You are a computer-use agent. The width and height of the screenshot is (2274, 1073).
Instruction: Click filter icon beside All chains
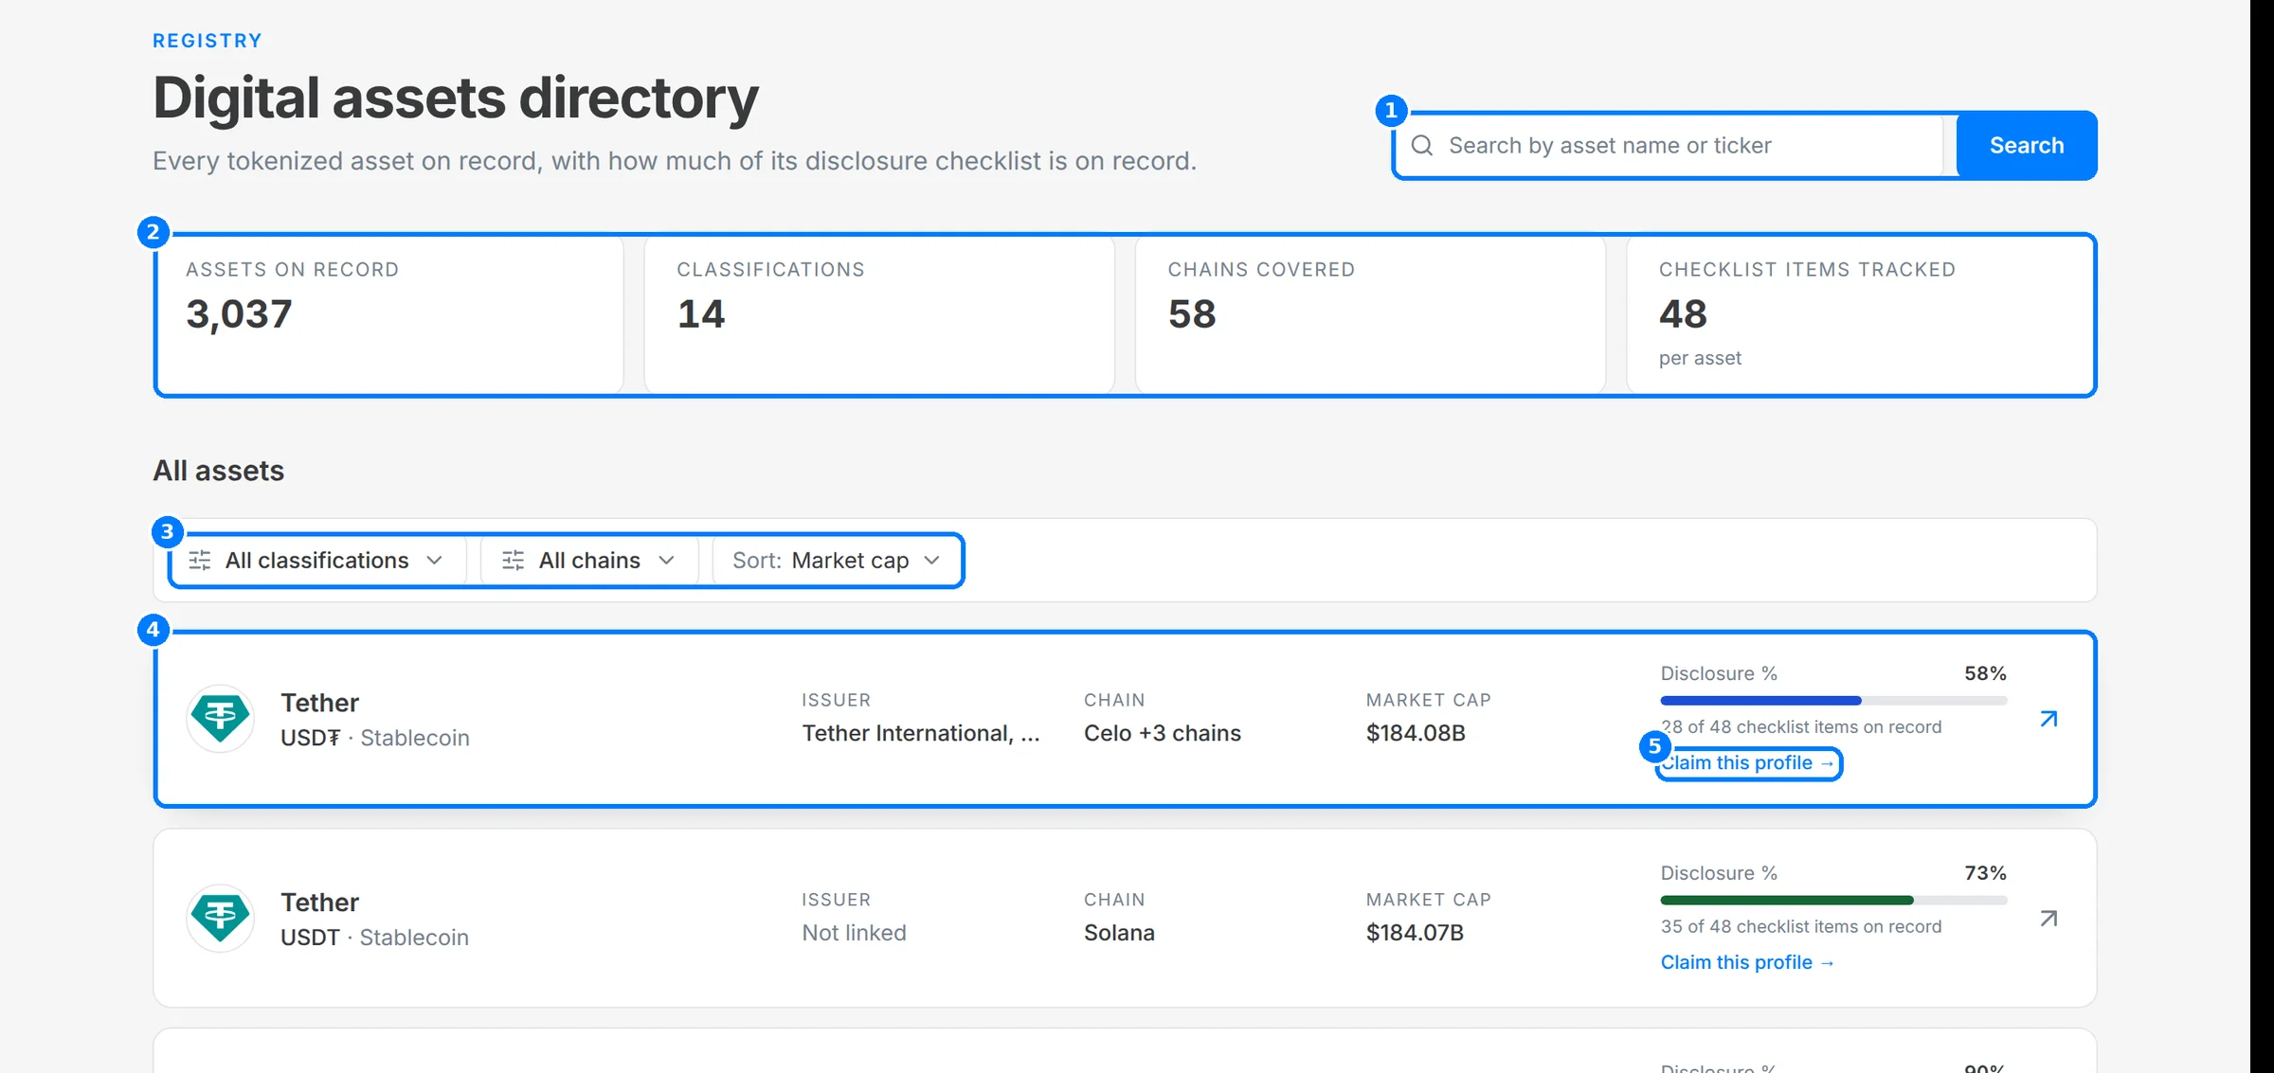[514, 561]
